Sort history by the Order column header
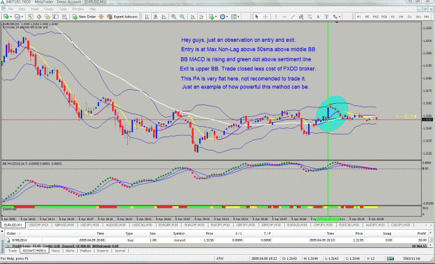Screen dimensions: 435x264 (11, 233)
